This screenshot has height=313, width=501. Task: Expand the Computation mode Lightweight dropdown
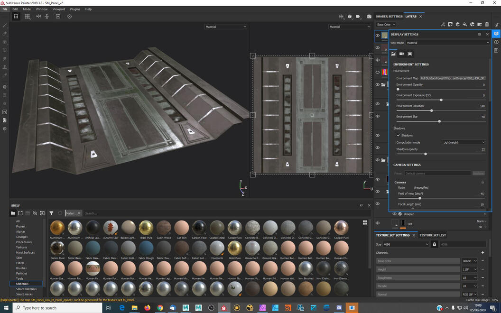click(x=464, y=142)
